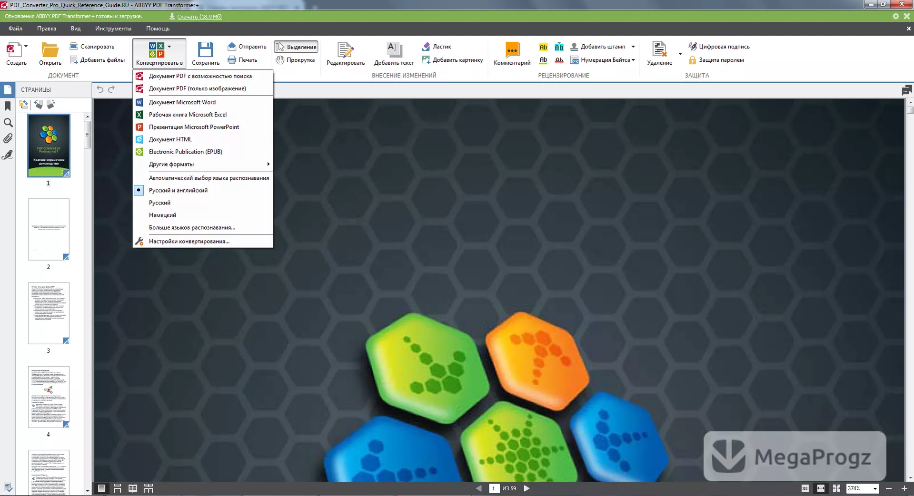Open update settings gear in the green bar
This screenshot has width=914, height=496.
895,16
